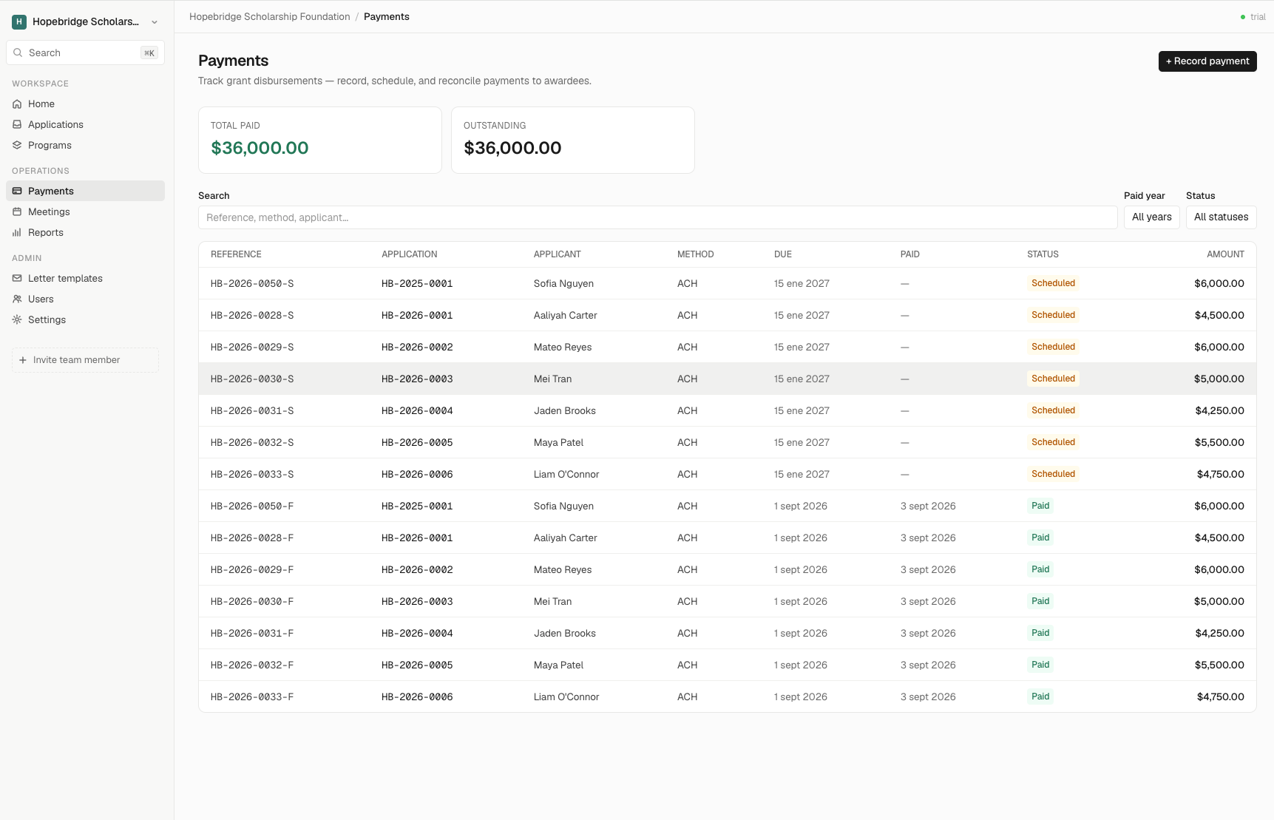
Task: Click the STATUS column header
Action: 1043,254
